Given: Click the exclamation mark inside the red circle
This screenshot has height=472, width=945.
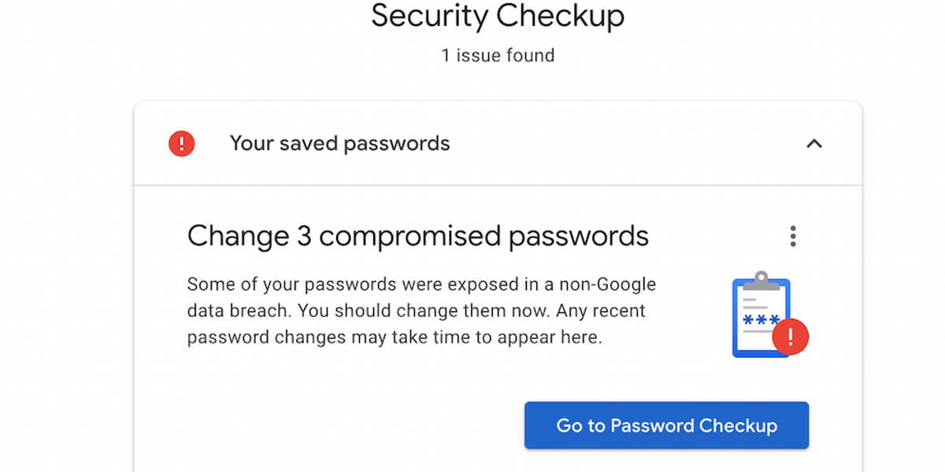Looking at the screenshot, I should point(791,336).
